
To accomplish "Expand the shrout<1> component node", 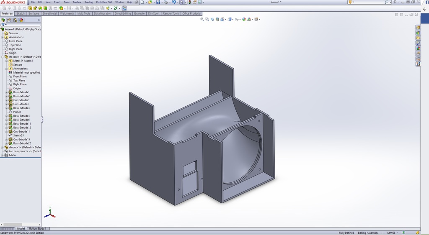I will 2,147.
